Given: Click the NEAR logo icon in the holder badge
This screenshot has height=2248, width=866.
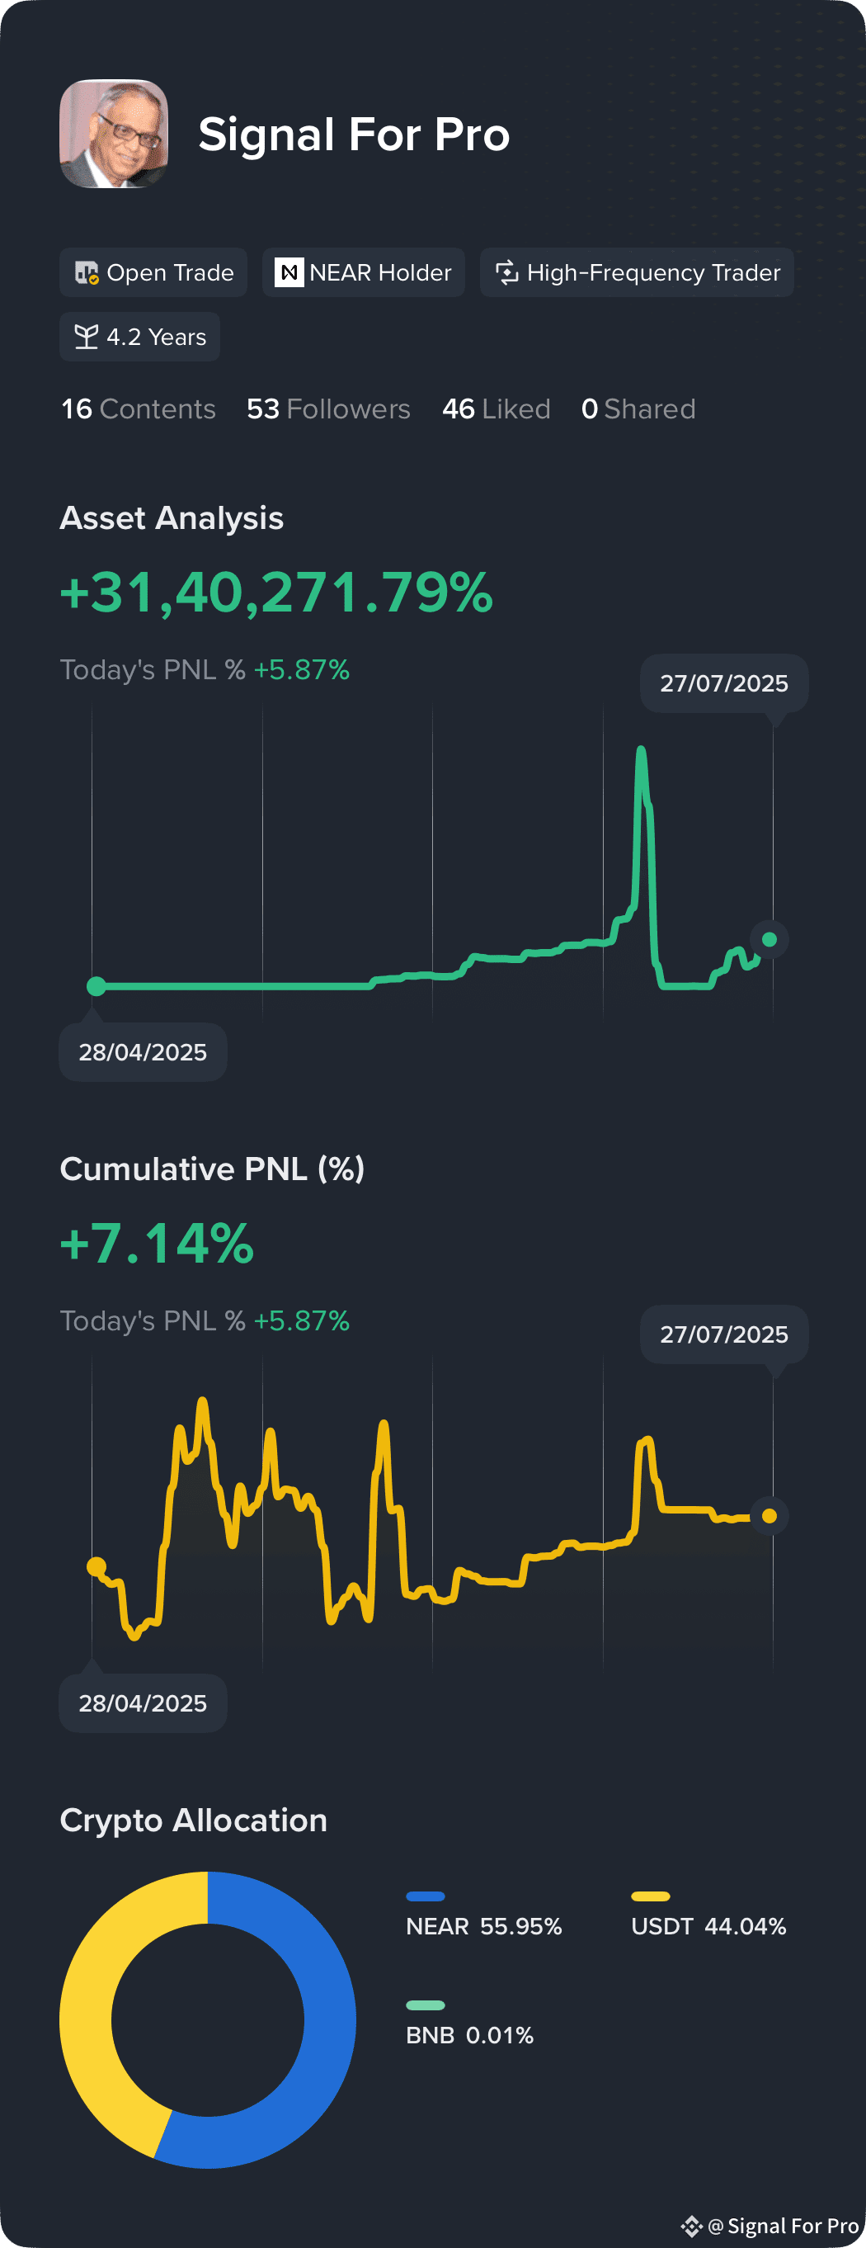Looking at the screenshot, I should tap(289, 273).
